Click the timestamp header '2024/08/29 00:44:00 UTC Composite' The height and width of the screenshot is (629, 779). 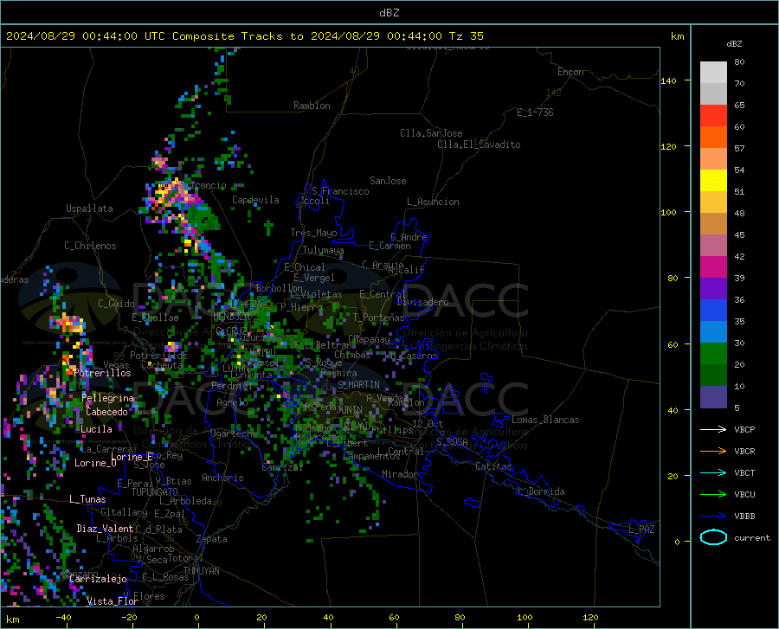point(119,36)
